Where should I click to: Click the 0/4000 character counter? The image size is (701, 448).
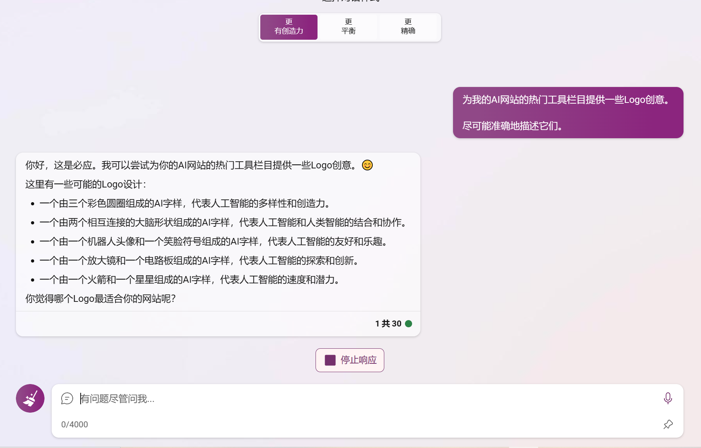[75, 425]
